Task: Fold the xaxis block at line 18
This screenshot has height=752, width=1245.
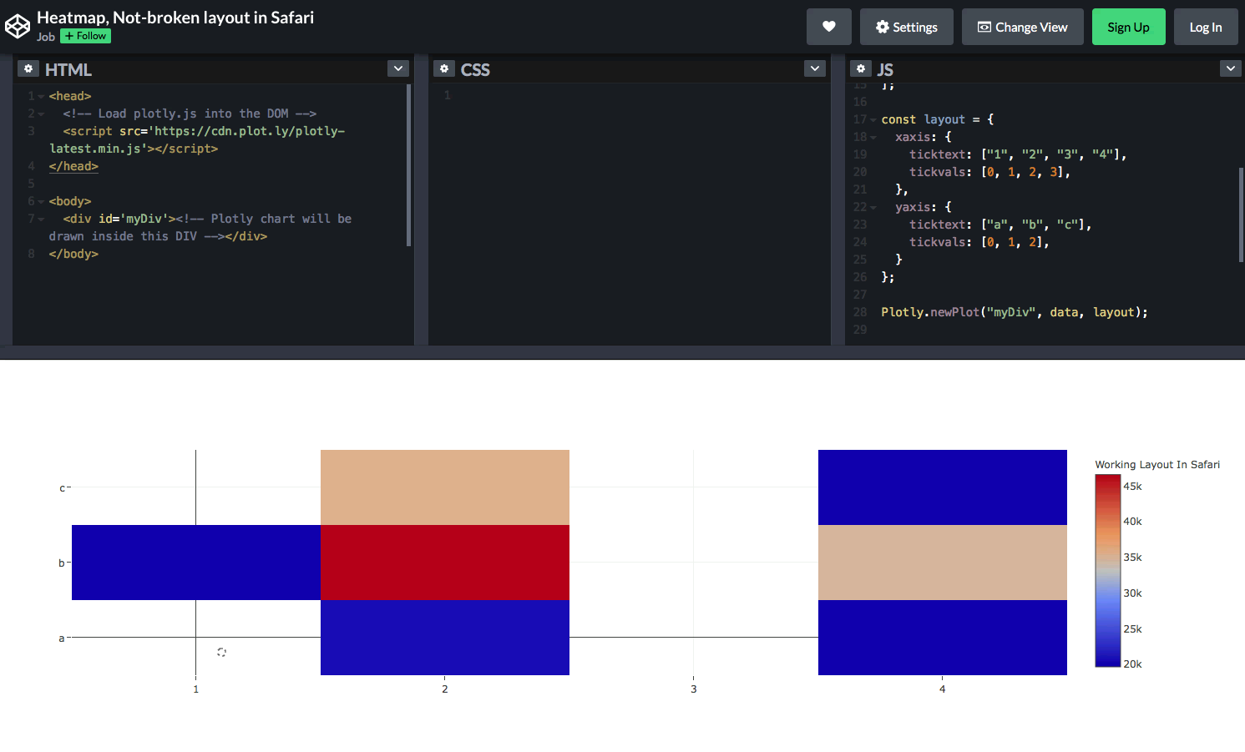Action: (x=873, y=138)
